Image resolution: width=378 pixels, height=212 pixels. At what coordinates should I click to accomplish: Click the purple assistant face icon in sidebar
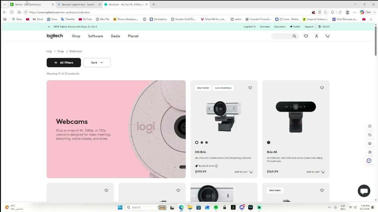(x=369, y=161)
